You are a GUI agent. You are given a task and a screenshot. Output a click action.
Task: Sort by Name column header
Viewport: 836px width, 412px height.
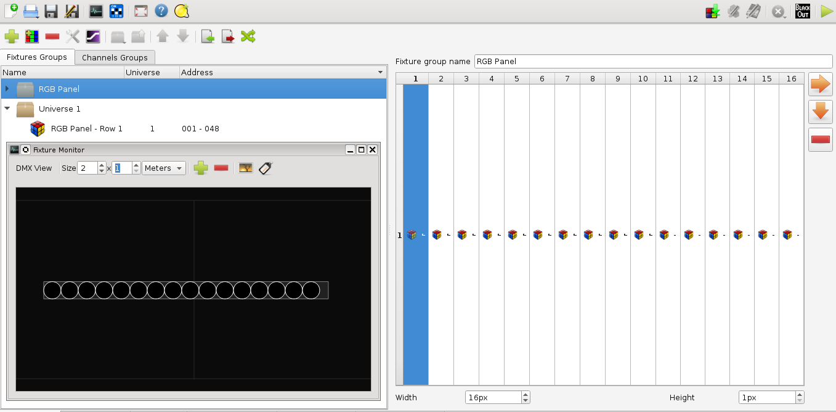62,72
